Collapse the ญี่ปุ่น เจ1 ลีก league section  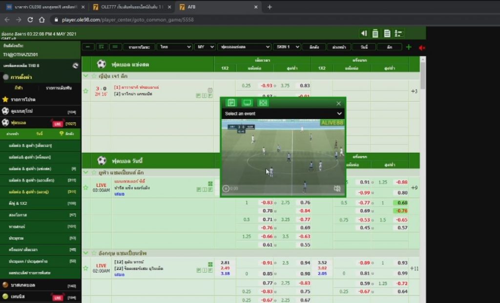[85, 76]
